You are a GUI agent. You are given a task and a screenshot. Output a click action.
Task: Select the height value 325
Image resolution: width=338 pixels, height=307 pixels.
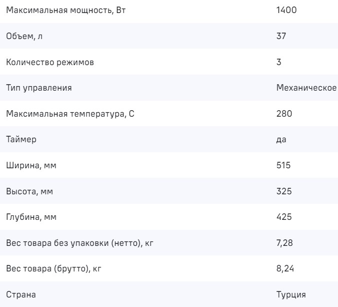tap(284, 191)
